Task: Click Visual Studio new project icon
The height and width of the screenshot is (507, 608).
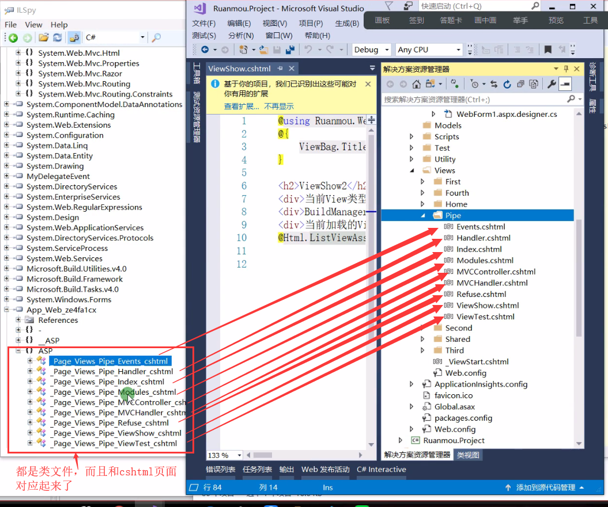Action: [244, 49]
